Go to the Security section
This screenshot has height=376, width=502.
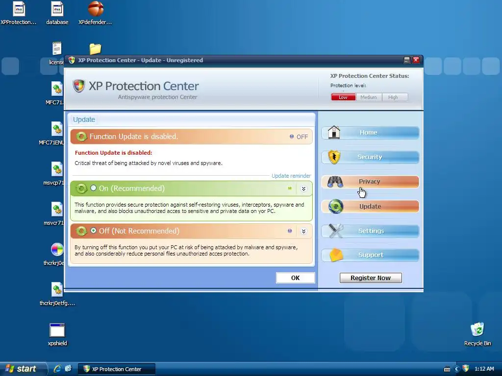[x=370, y=157]
